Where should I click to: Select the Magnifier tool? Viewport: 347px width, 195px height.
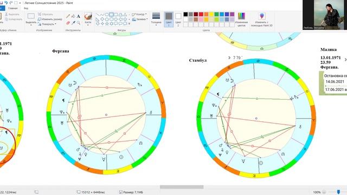coord(79,23)
